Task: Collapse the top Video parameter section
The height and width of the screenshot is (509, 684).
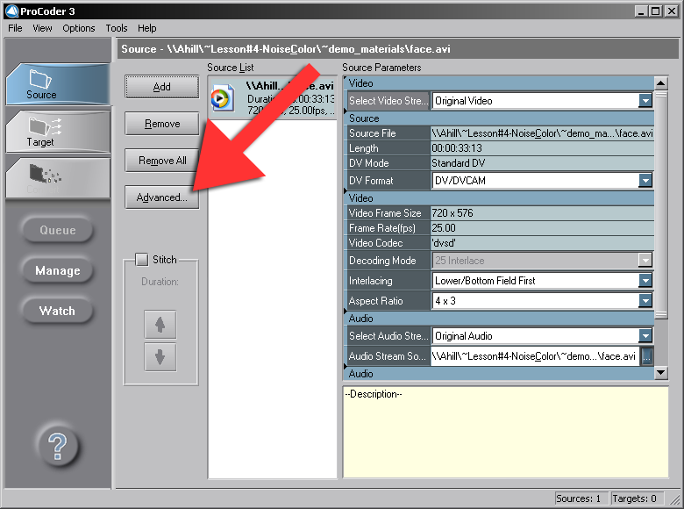Action: click(x=346, y=79)
